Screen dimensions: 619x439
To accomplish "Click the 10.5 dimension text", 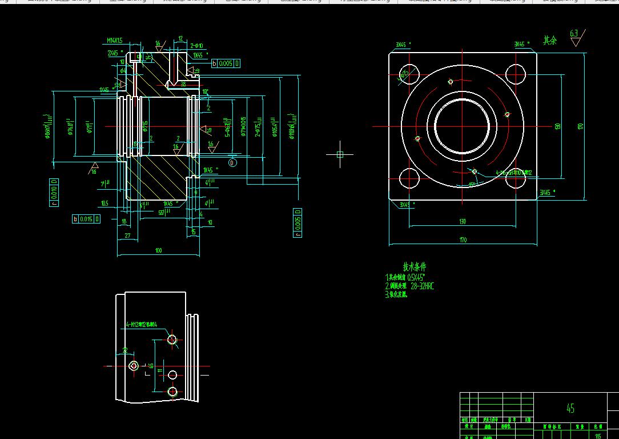I will click(x=104, y=203).
